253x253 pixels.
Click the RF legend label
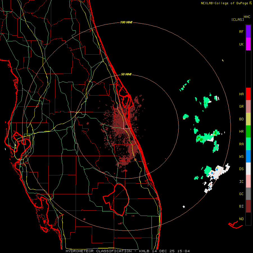241,31
